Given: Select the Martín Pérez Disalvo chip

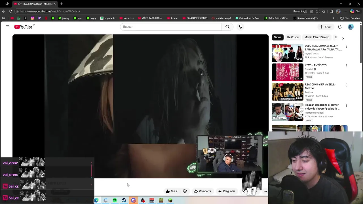Looking at the screenshot, I should [317, 37].
